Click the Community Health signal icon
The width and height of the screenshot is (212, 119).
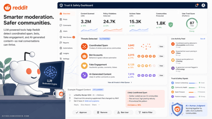pos(173,87)
